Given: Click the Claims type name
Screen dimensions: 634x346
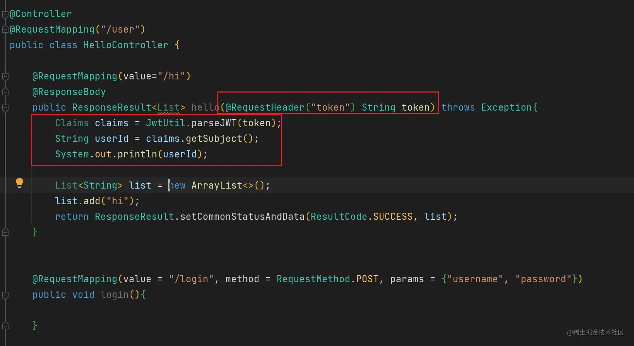Looking at the screenshot, I should click(72, 123).
